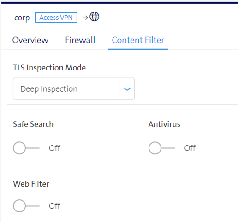The height and width of the screenshot is (222, 238).
Task: Click the Off label beside Safe Search
Action: click(x=54, y=148)
